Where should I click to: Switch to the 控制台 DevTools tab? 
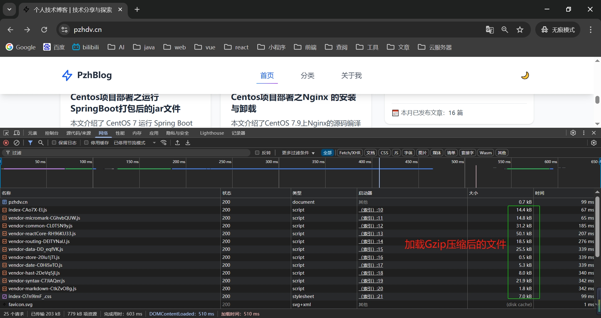(x=52, y=133)
